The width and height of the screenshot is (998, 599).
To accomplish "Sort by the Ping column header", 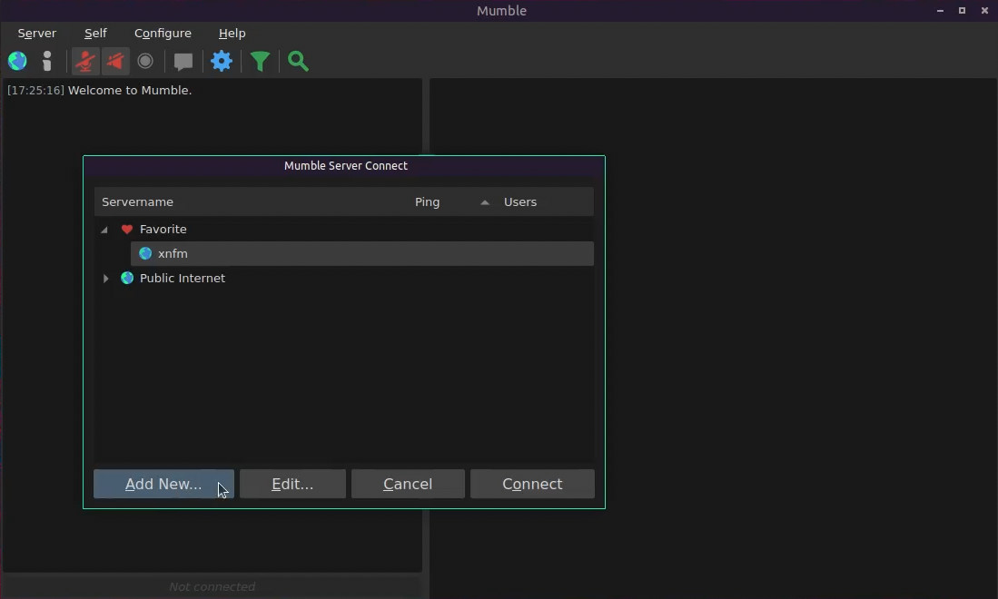I will (x=427, y=202).
